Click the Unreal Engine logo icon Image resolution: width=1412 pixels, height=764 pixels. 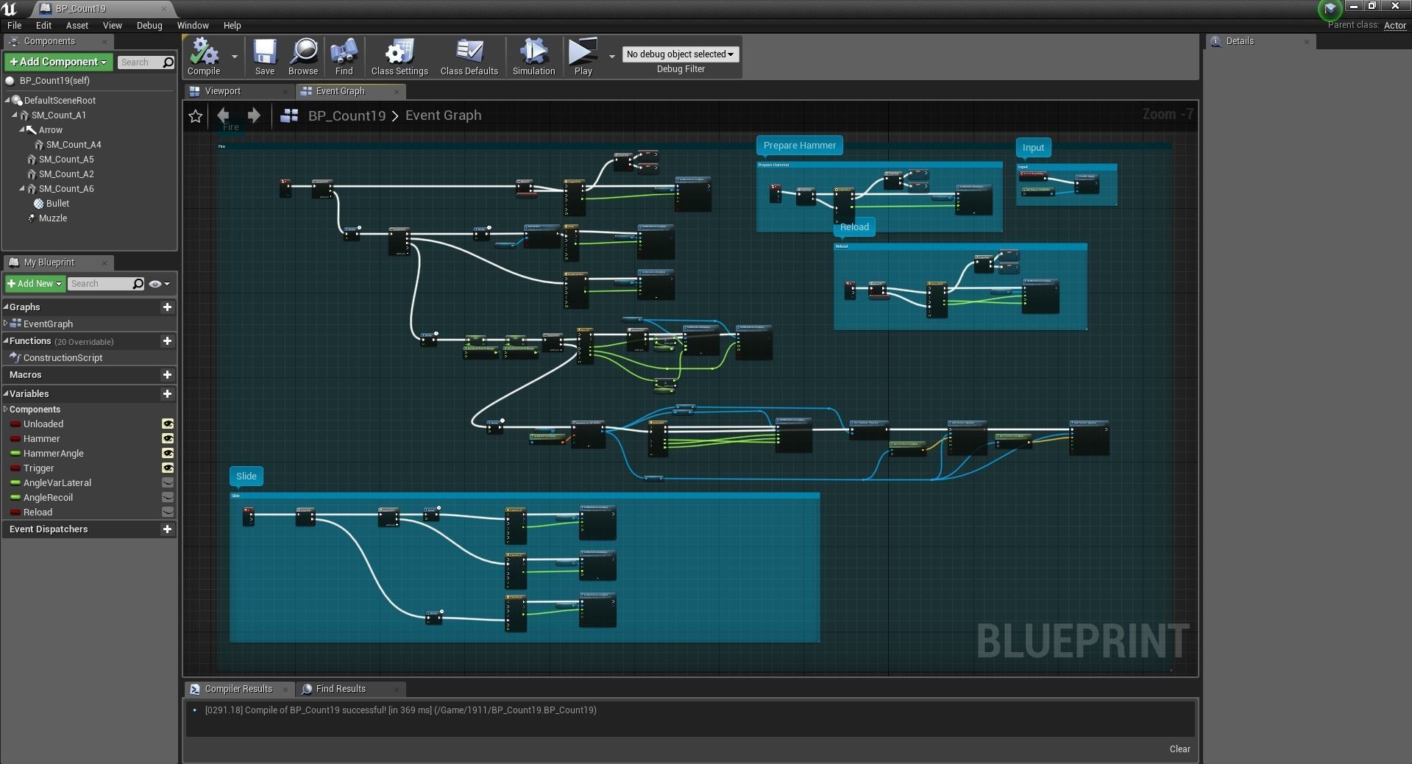10,9
